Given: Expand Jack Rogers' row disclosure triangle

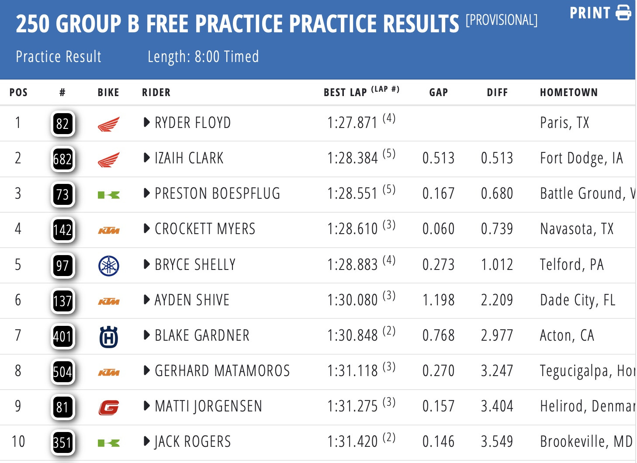Looking at the screenshot, I should [x=147, y=441].
